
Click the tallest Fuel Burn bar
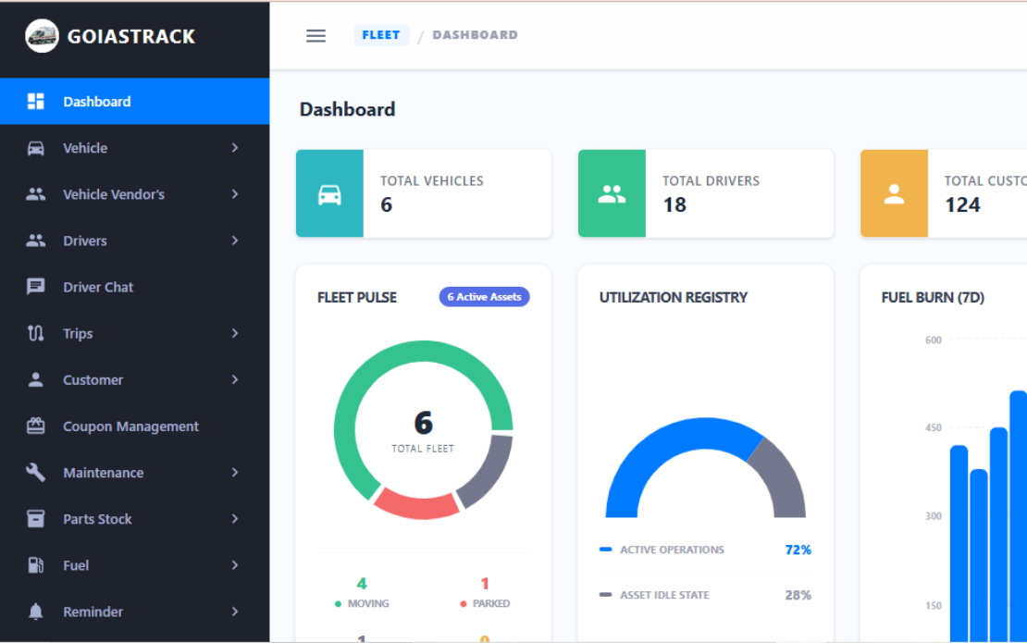point(1020,516)
